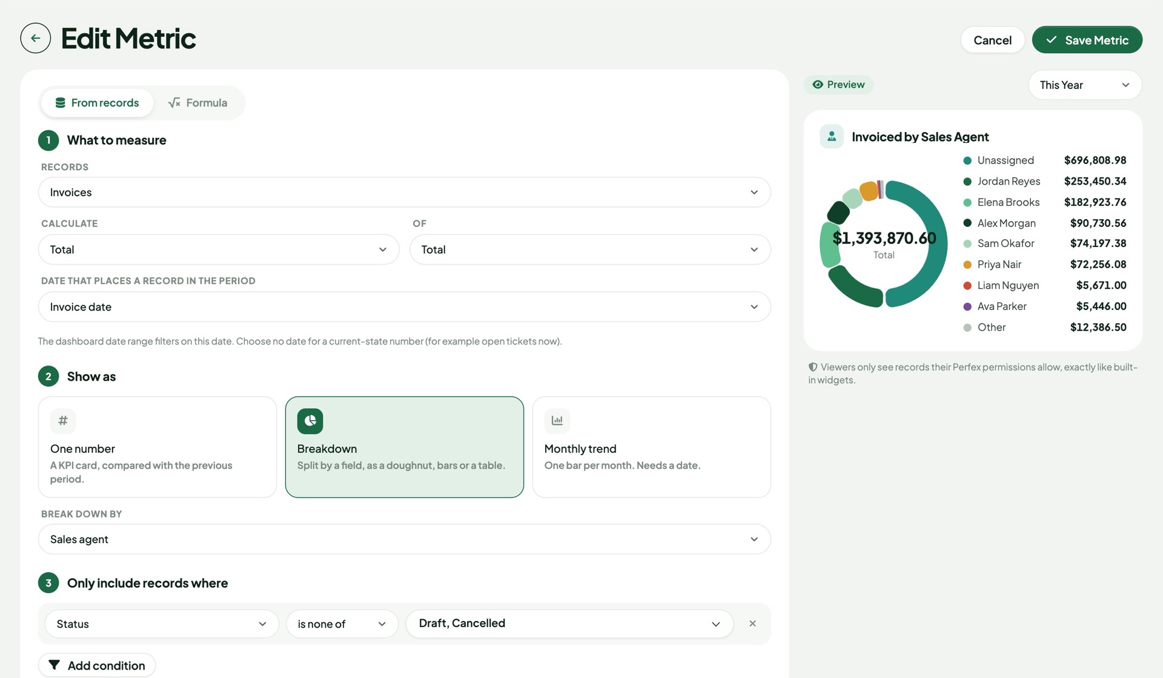Click the Cancel button
This screenshot has width=1163, height=678.
click(992, 40)
